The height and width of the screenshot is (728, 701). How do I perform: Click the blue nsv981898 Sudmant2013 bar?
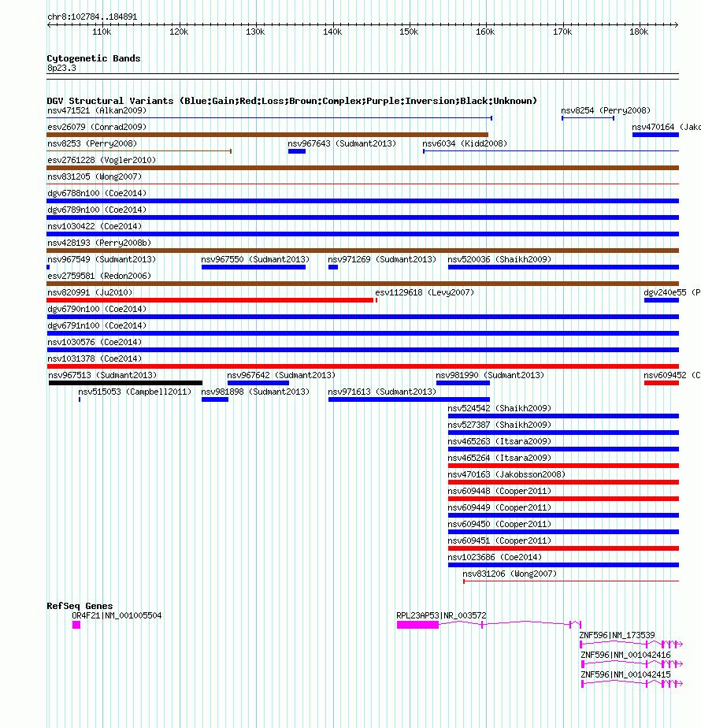click(x=215, y=399)
